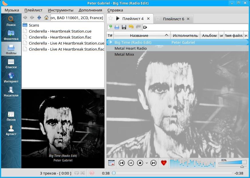Go to the home folder
Screen dimensions: 250x178
pos(46,17)
